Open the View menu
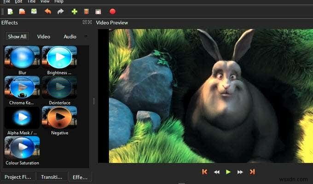Viewport: 313px width, 184px height. tap(45, 1)
